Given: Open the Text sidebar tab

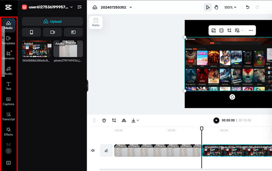Looking at the screenshot, I should 8,86.
